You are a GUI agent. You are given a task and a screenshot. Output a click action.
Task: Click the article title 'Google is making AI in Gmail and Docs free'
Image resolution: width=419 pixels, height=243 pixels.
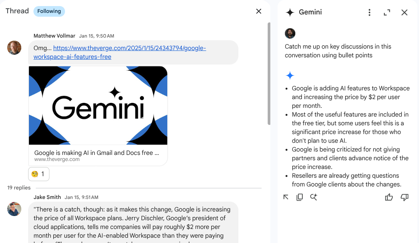[x=97, y=153]
